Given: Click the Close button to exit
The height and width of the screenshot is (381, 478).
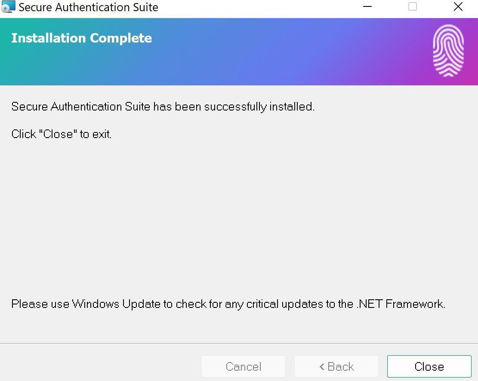Looking at the screenshot, I should coord(429,366).
